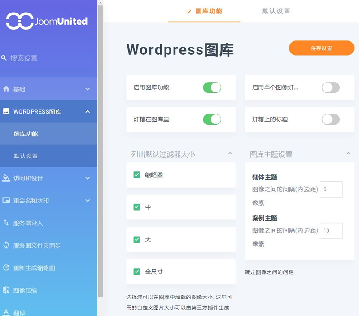
Task: Click the 基础 home icon in sidebar
Action: pyautogui.click(x=7, y=89)
